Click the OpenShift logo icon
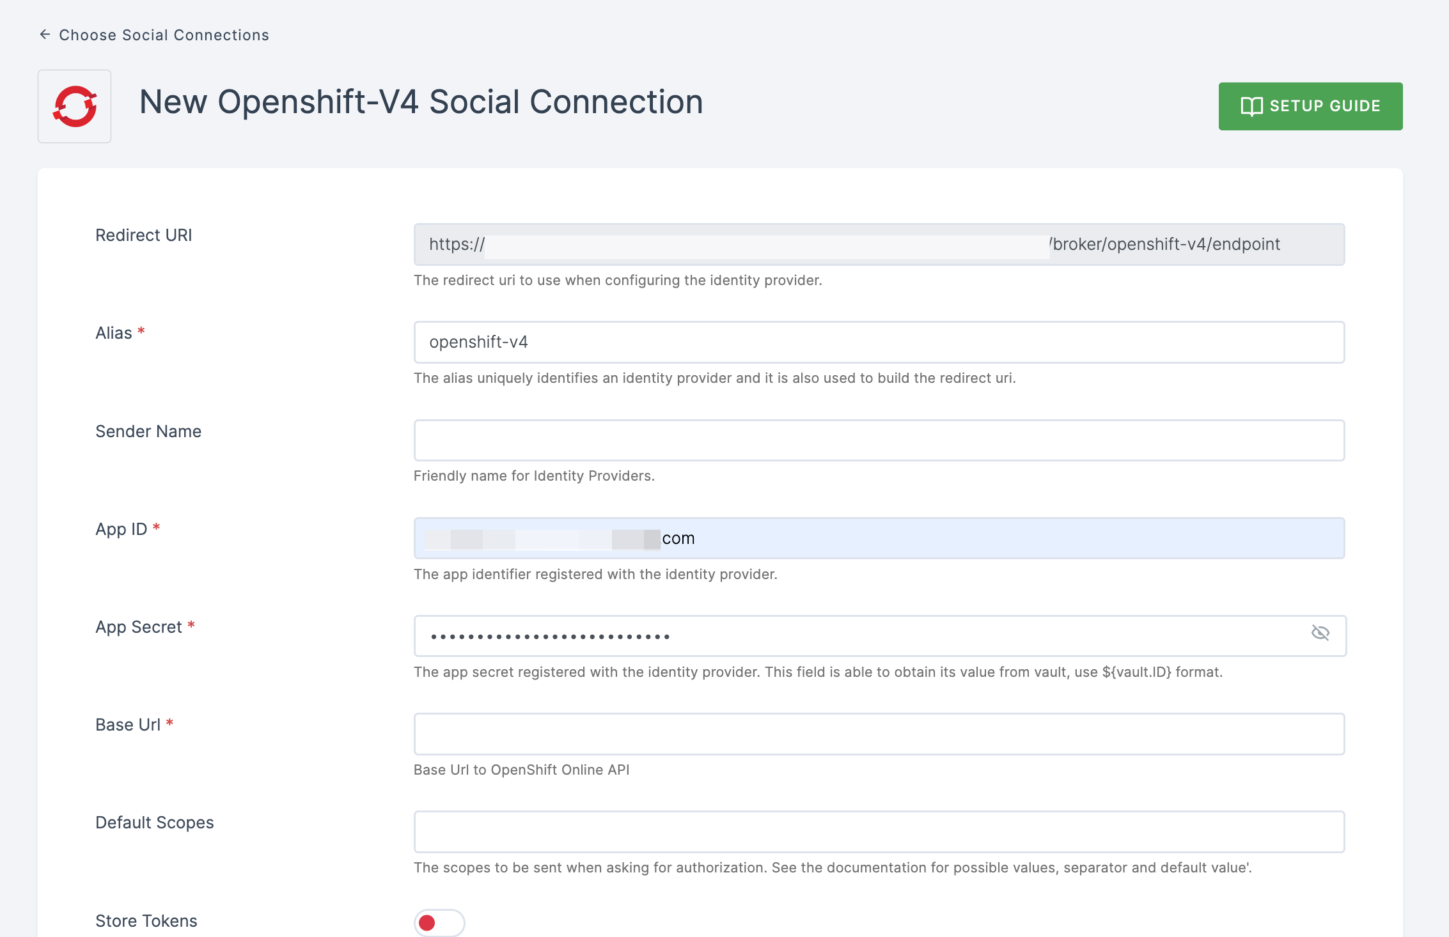This screenshot has height=937, width=1449. point(75,106)
